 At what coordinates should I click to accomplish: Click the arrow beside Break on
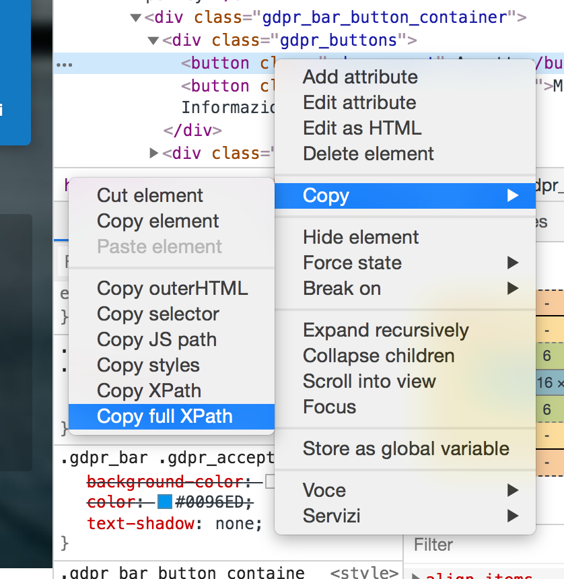[x=513, y=288]
